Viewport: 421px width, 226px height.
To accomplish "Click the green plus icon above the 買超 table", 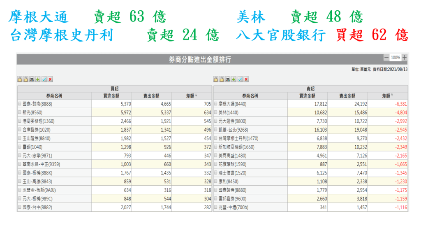I will coord(38,79).
